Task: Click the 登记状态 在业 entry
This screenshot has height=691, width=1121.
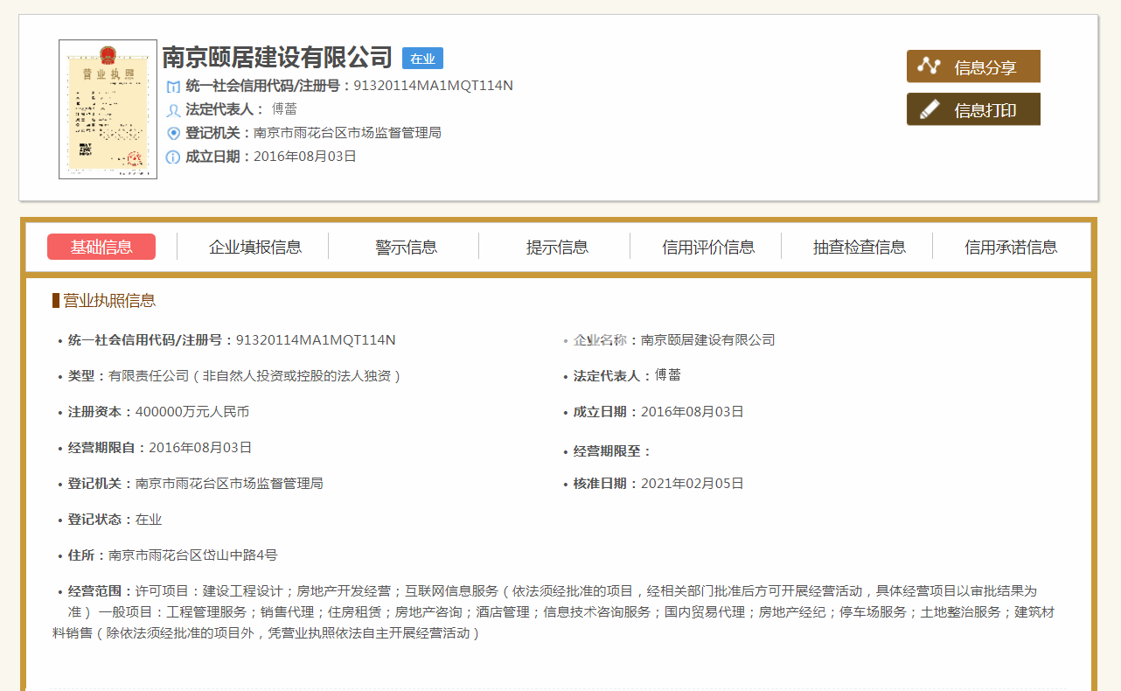Action: point(115,520)
